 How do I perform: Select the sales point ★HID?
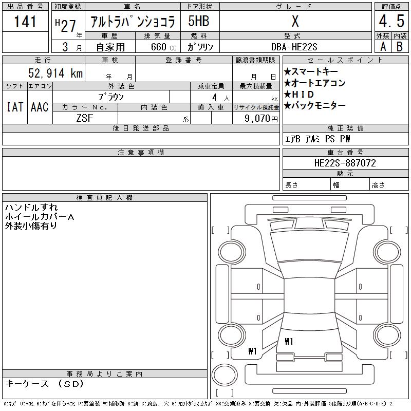click(x=299, y=94)
